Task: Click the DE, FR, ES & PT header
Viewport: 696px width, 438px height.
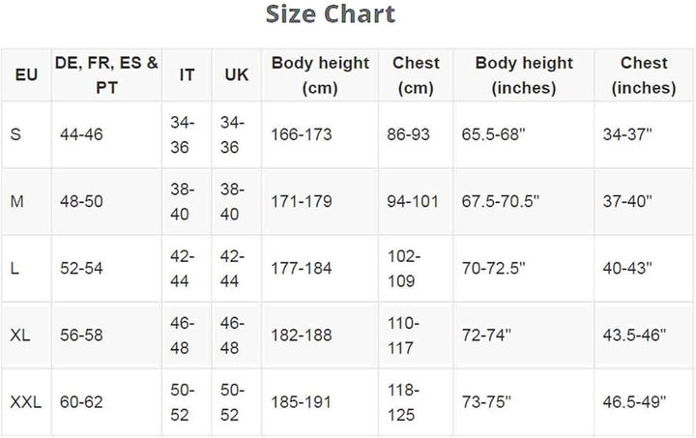Action: pos(106,74)
